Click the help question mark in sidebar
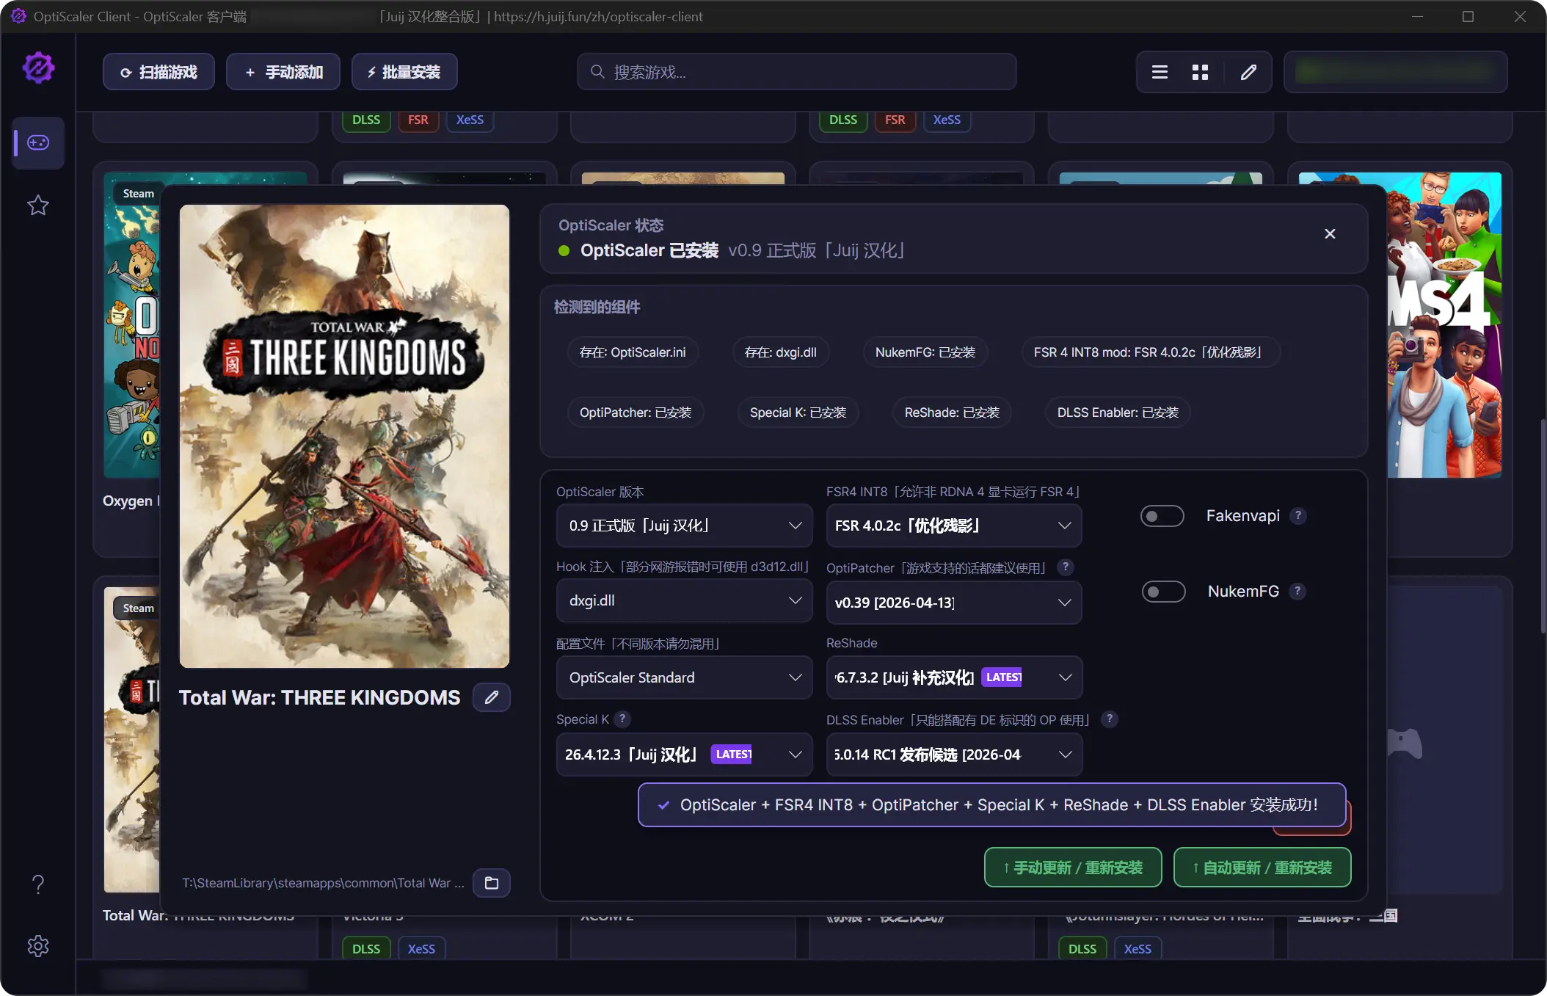 point(38,884)
